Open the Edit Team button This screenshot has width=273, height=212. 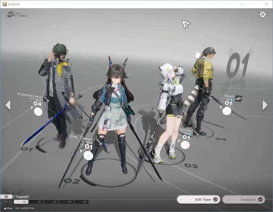point(198,199)
